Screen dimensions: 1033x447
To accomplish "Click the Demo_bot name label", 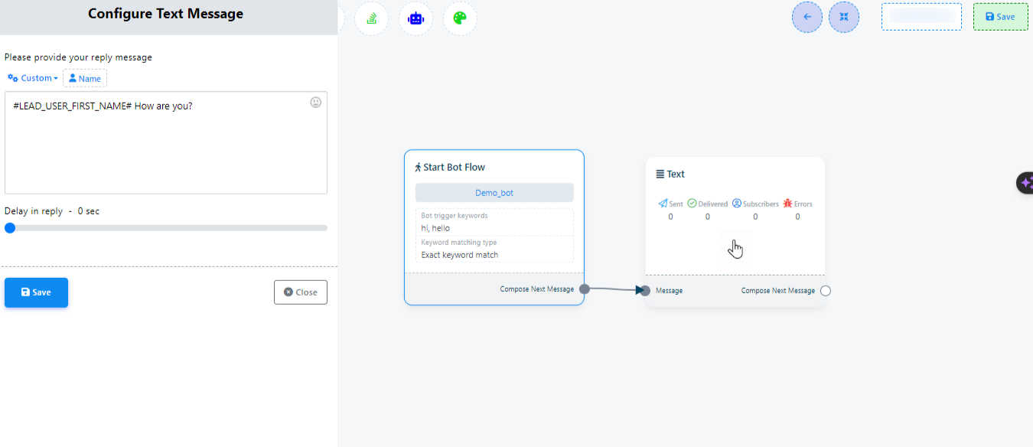I will coord(494,193).
